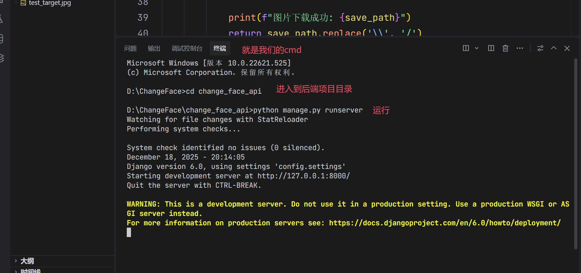Maximize the panel with the up chevron
581x273 pixels.
554,48
